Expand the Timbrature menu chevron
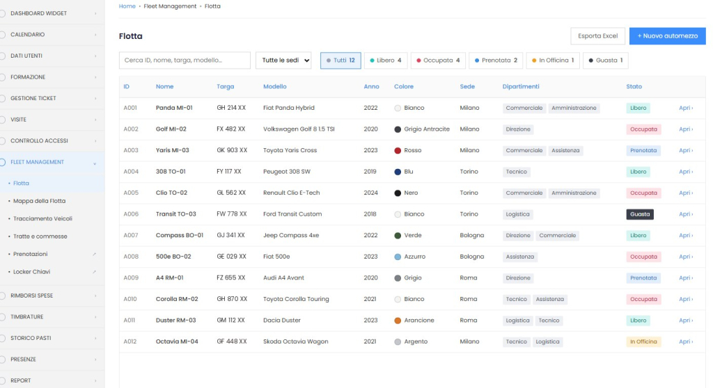This screenshot has width=713, height=388. pyautogui.click(x=95, y=317)
